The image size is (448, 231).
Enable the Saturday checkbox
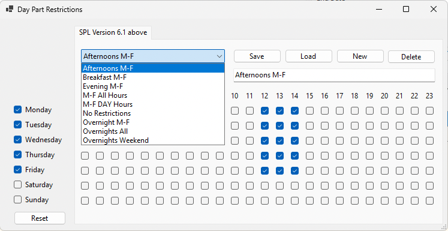tap(18, 185)
